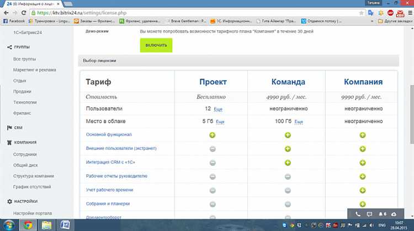
Task: Click the volume speaker icon in system tray
Action: point(371,226)
